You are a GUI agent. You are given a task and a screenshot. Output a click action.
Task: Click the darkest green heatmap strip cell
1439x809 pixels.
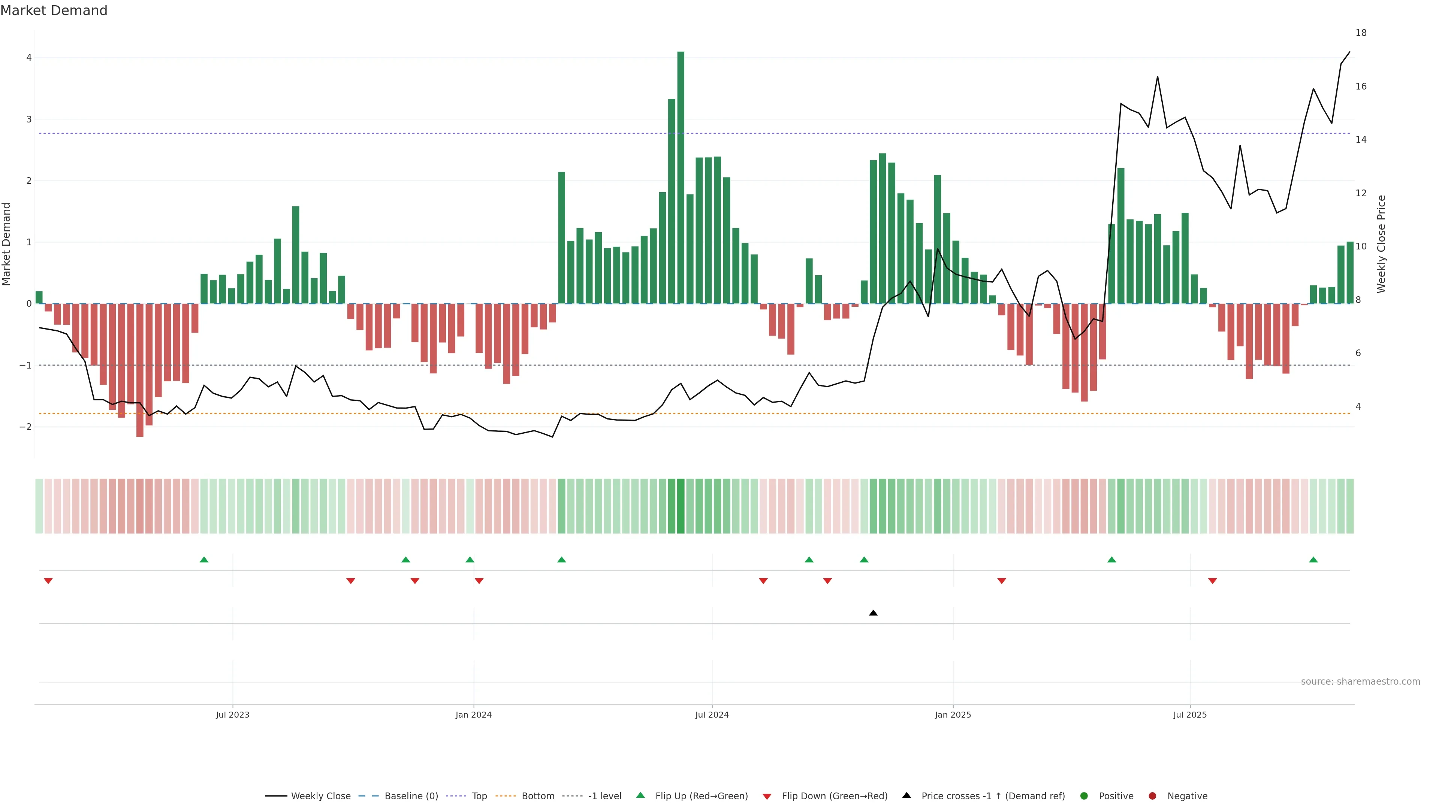(x=681, y=506)
